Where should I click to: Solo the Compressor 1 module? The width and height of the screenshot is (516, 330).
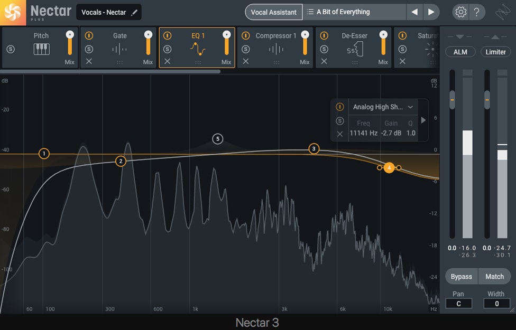point(245,49)
